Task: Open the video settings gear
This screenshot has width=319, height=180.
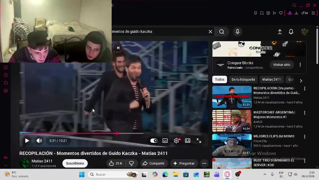Action: [x=176, y=141]
